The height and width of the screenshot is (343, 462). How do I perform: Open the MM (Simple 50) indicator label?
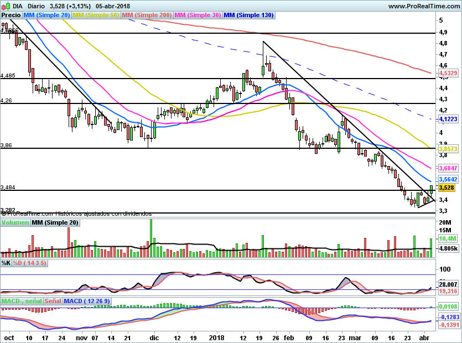tap(96, 15)
